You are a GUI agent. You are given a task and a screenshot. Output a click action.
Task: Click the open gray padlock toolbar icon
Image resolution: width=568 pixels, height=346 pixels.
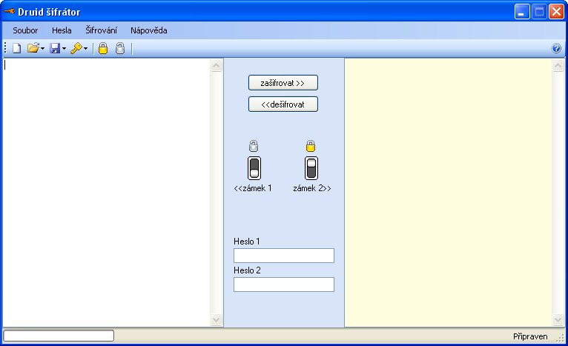(x=120, y=48)
